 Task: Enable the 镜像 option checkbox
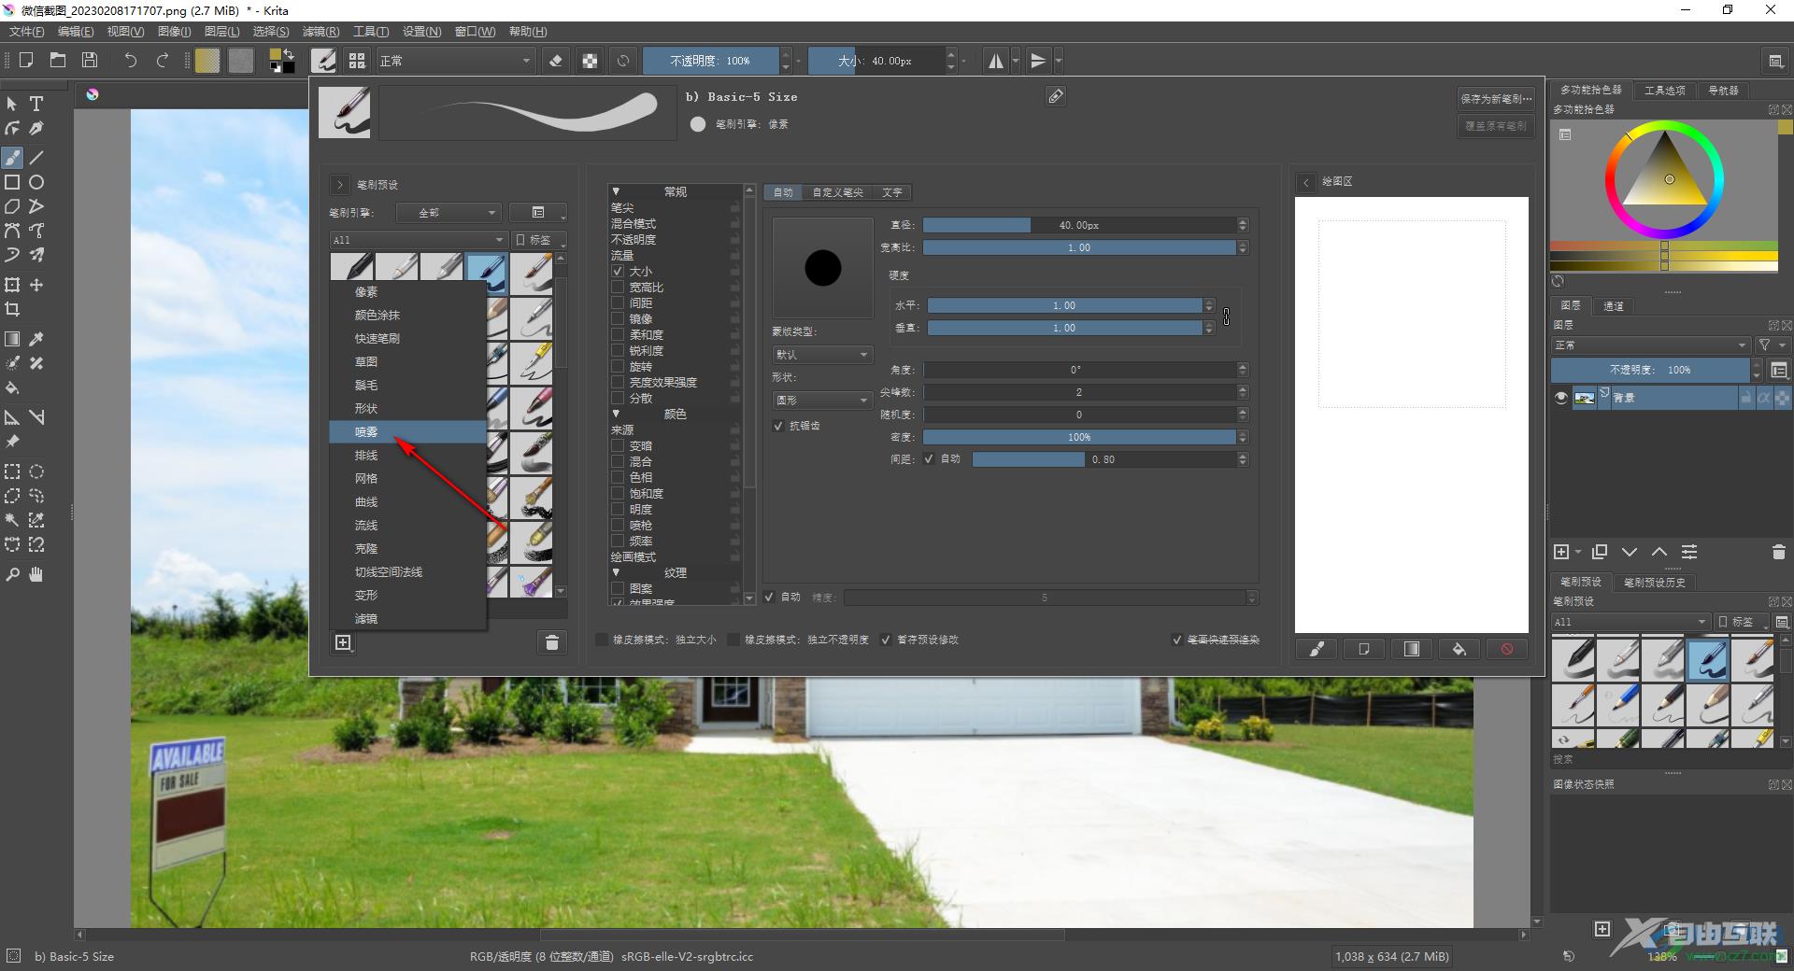tap(618, 318)
